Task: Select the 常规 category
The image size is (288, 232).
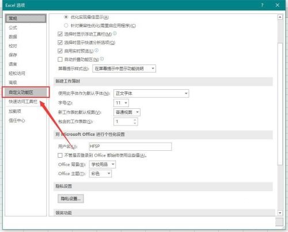Action: (x=26, y=18)
